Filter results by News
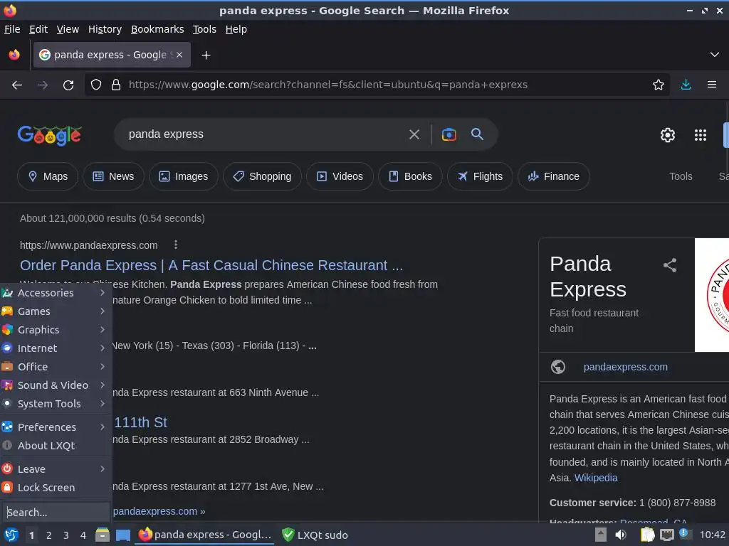The height and width of the screenshot is (546, 729). [x=113, y=176]
